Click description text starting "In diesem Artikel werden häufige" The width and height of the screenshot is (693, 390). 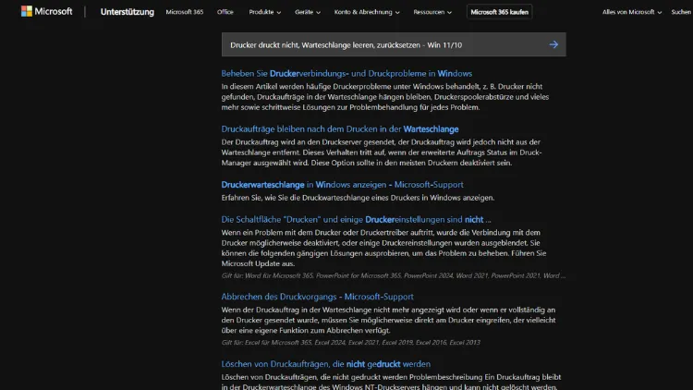point(385,97)
